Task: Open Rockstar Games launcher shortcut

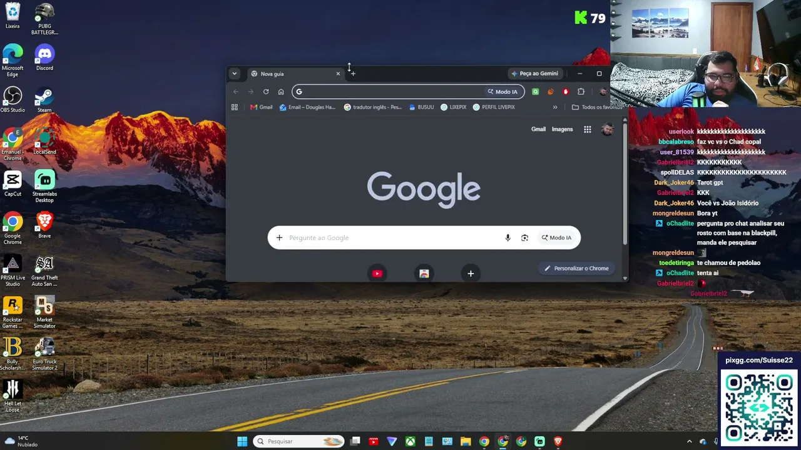Action: pyautogui.click(x=13, y=312)
